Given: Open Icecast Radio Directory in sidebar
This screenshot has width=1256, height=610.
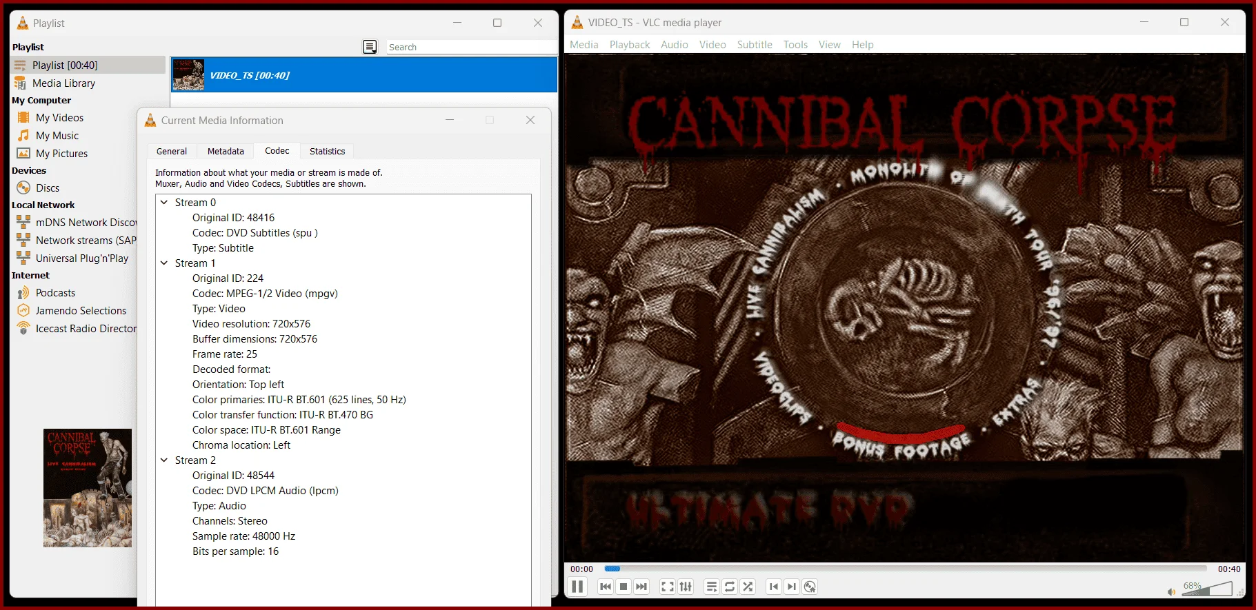Looking at the screenshot, I should pyautogui.click(x=76, y=328).
